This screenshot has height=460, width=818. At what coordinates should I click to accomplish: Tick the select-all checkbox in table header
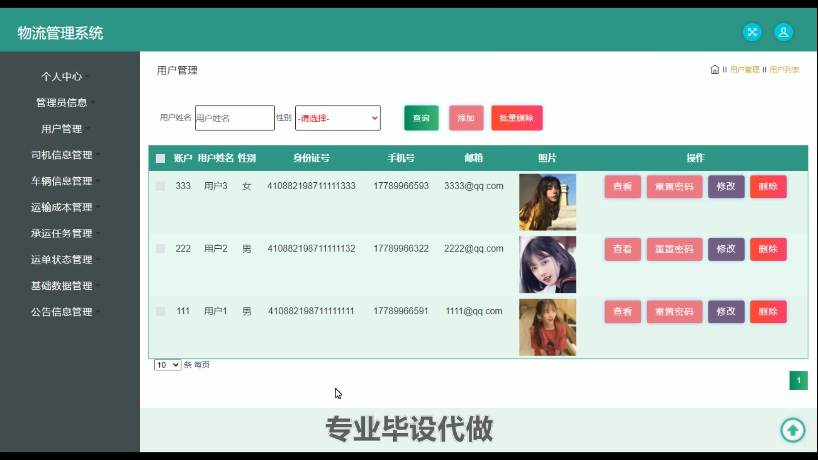[x=160, y=158]
